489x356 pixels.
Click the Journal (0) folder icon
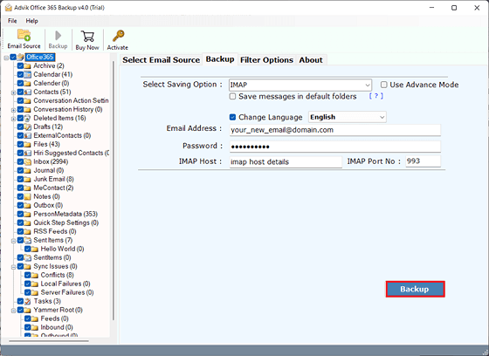(x=27, y=170)
